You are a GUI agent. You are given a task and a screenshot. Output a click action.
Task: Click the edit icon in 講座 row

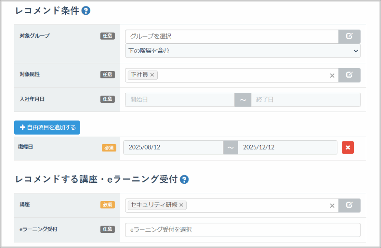click(x=349, y=205)
